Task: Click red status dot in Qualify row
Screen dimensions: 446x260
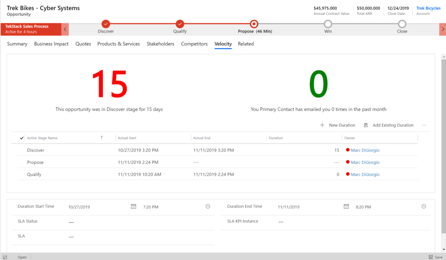Action: [x=348, y=174]
